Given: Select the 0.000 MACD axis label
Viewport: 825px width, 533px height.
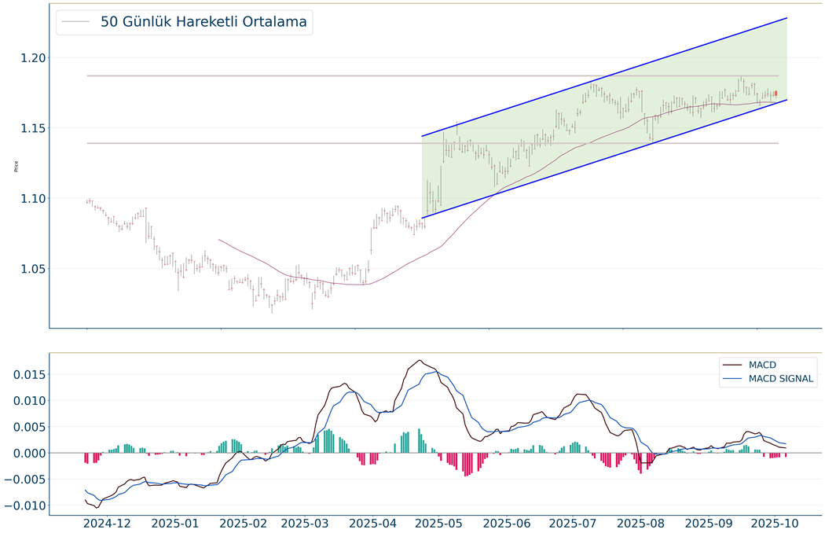Looking at the screenshot, I should [24, 453].
